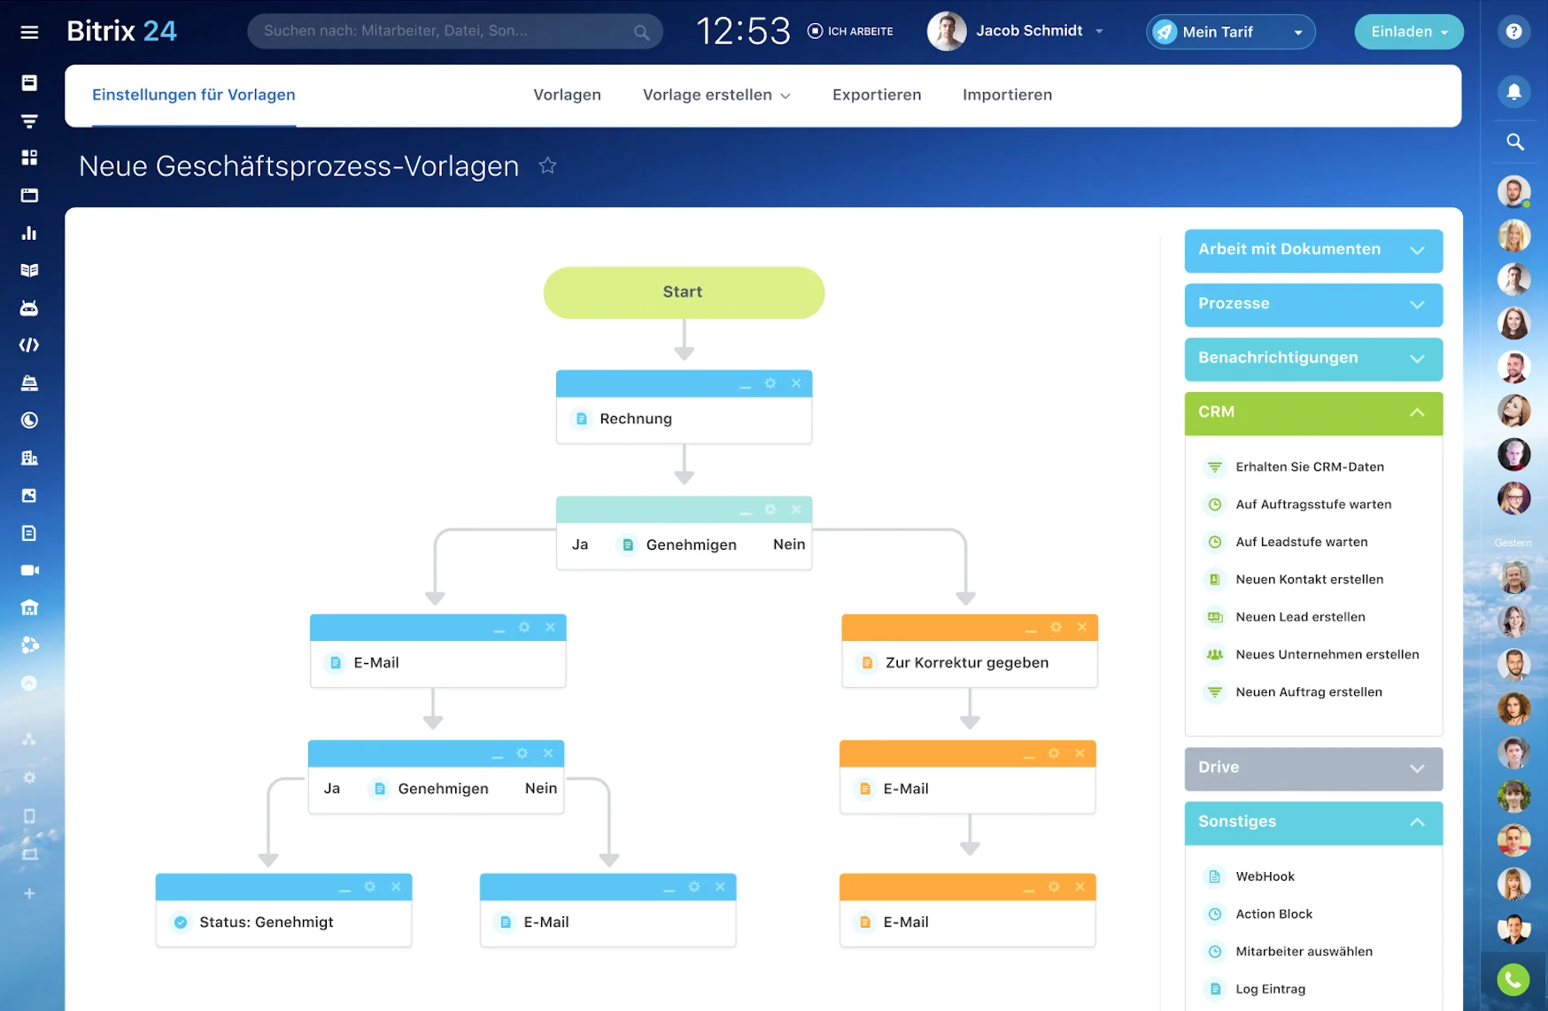Click the Neues Unternehmen erstellen icon
This screenshot has width=1548, height=1011.
[x=1214, y=654]
